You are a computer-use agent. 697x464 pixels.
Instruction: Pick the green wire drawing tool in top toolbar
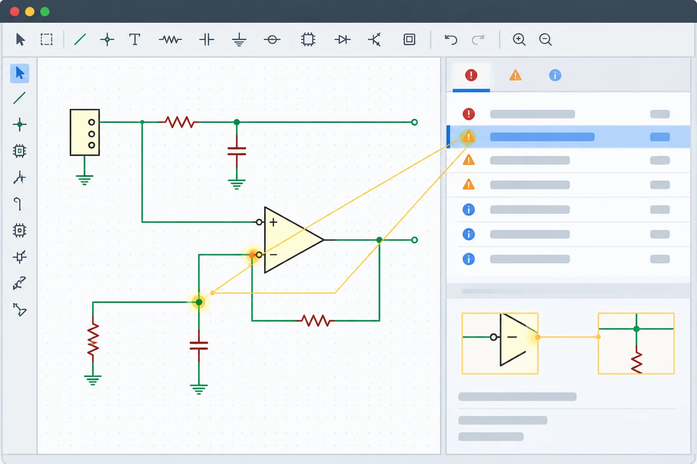[x=80, y=39]
